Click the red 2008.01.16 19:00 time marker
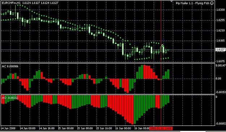 pyautogui.click(x=161, y=128)
